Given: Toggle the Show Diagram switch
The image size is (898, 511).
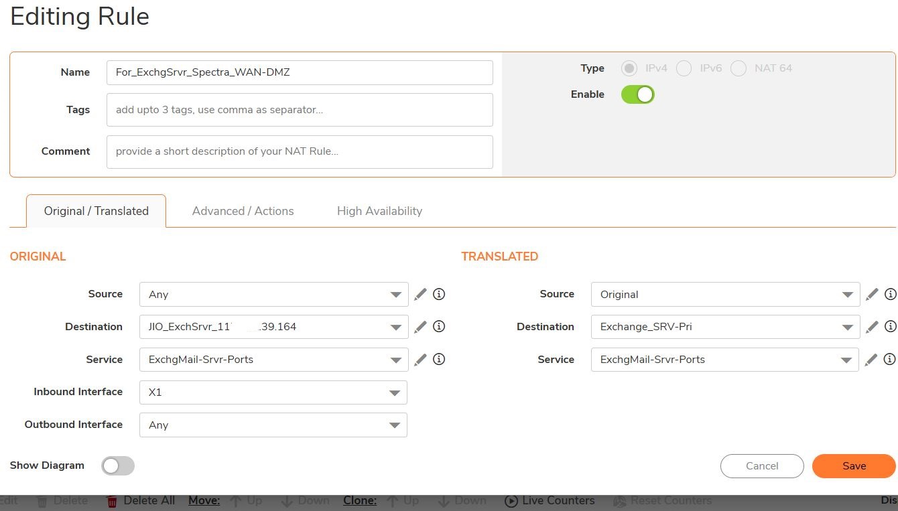Looking at the screenshot, I should tap(118, 465).
